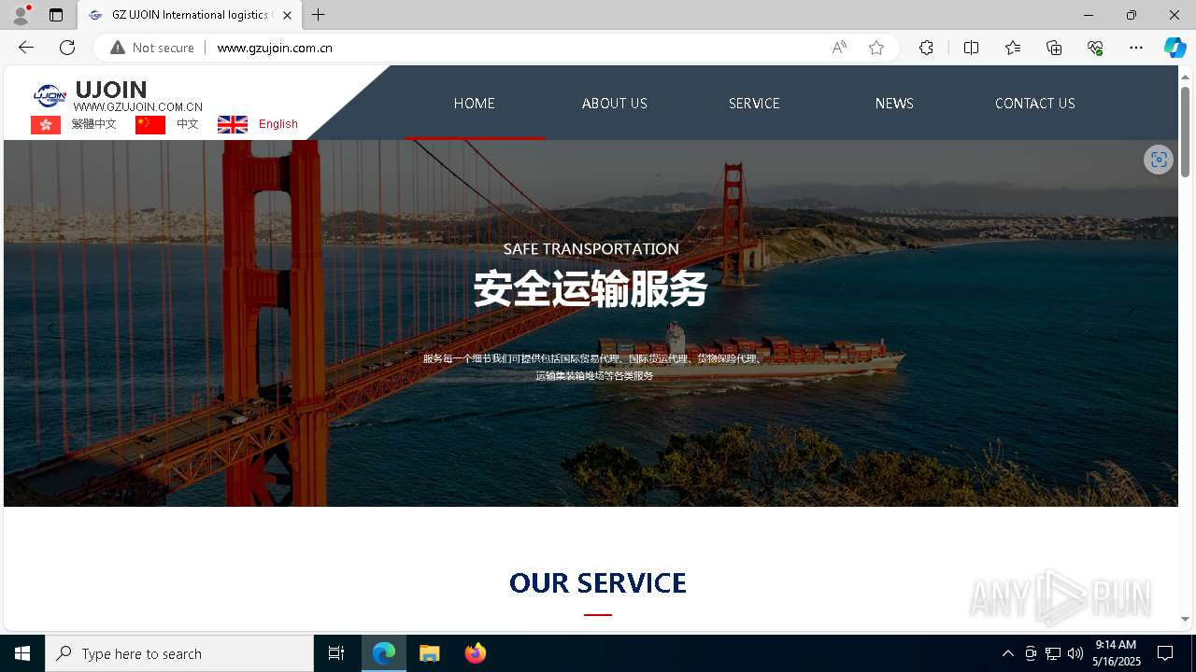Open the Extensions puzzle icon

pyautogui.click(x=926, y=48)
